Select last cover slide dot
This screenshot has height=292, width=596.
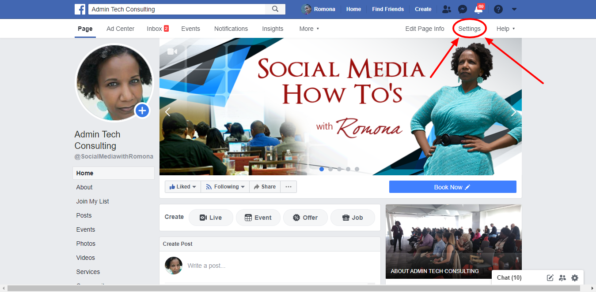coord(357,169)
